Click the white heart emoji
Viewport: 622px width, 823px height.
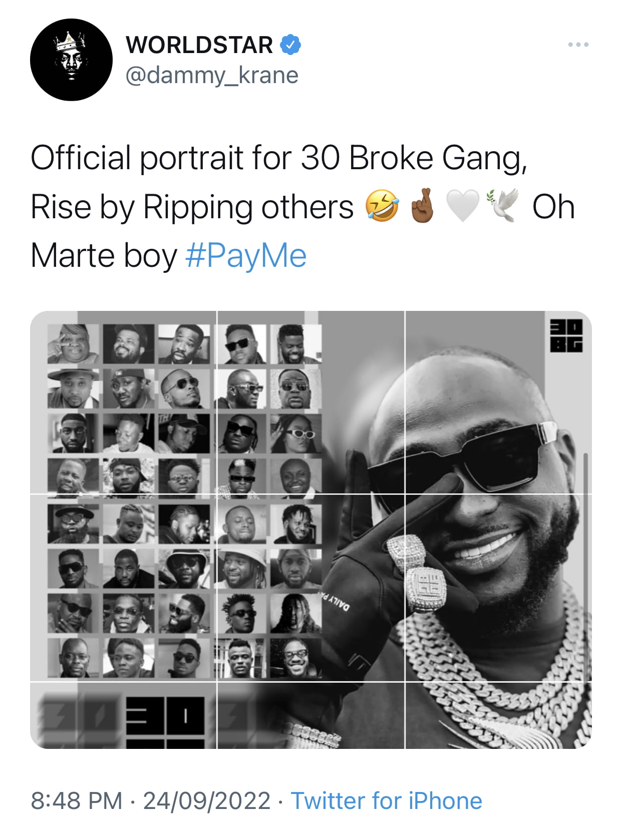[463, 206]
